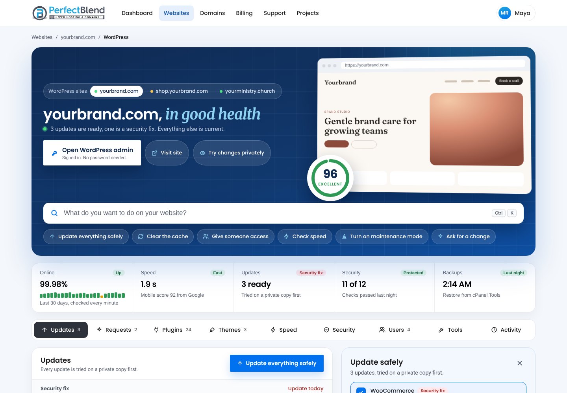
Task: Click the external link icon on Visit site
Action: pyautogui.click(x=154, y=153)
